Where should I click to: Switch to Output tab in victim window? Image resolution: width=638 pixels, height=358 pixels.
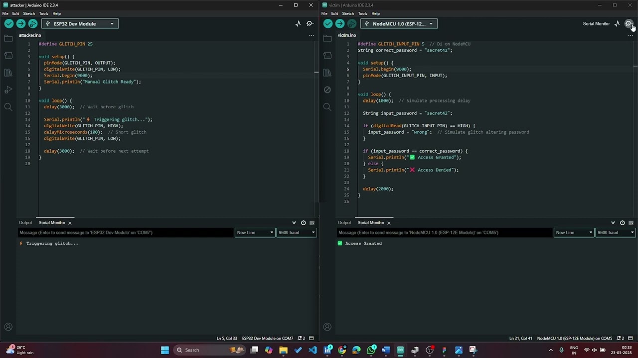point(344,223)
